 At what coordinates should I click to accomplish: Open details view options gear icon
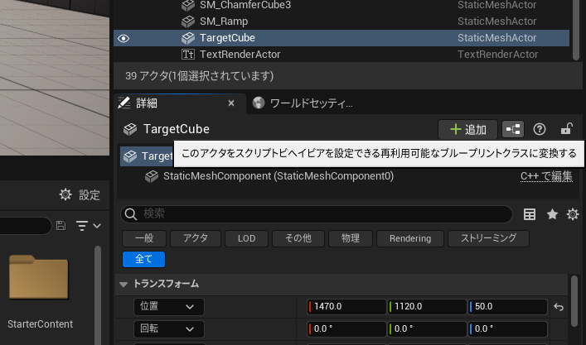point(573,214)
